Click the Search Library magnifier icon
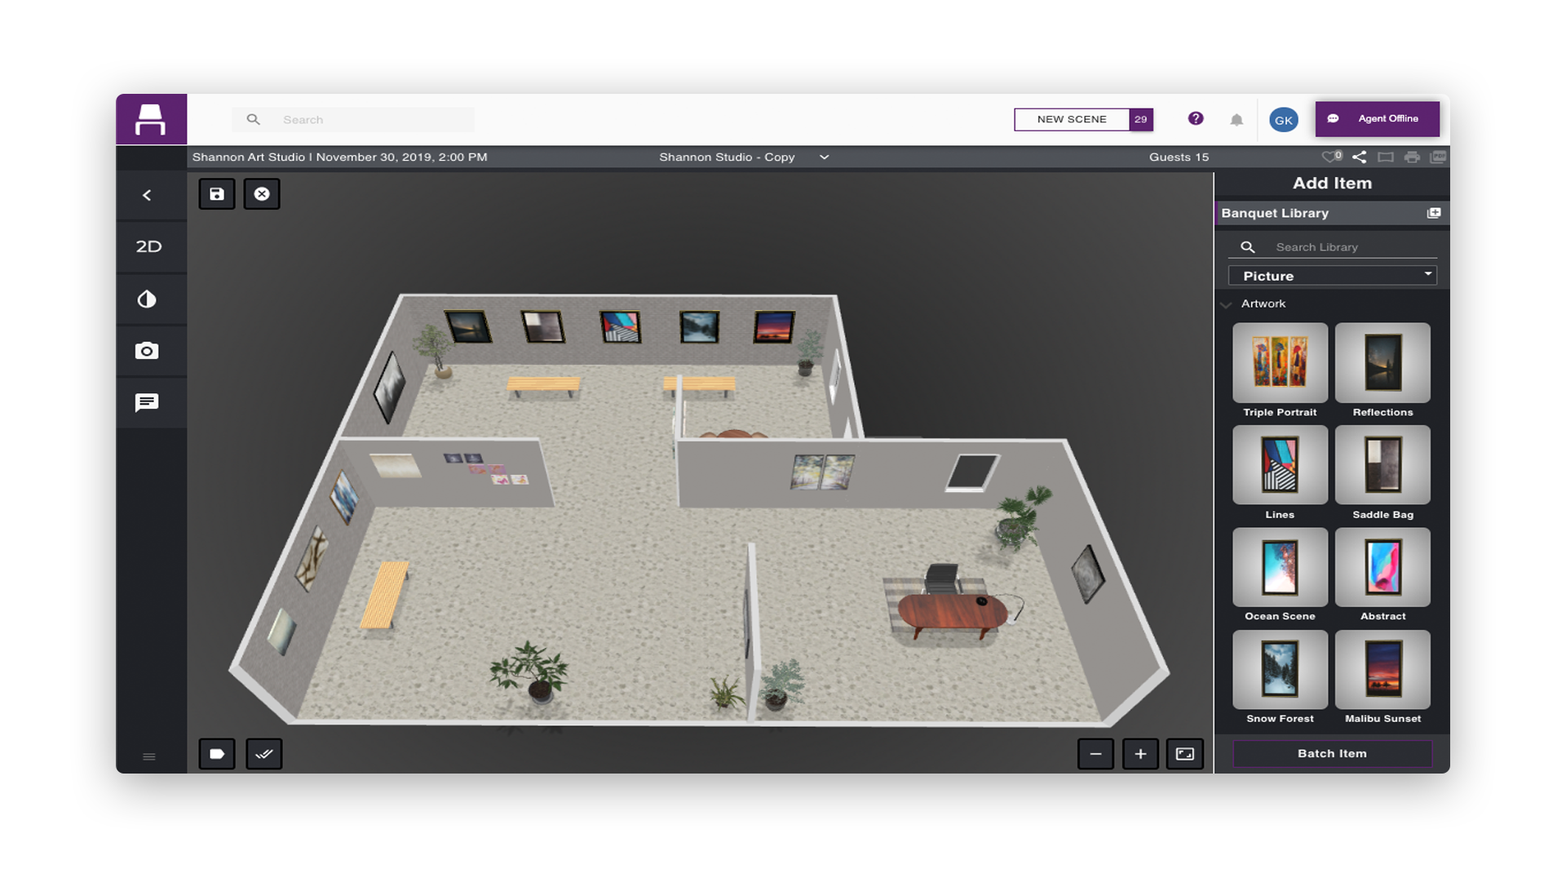Screen dimensions: 1566x869 (1247, 246)
